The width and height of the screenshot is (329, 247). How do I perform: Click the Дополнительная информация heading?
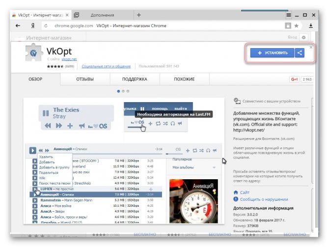point(263,208)
